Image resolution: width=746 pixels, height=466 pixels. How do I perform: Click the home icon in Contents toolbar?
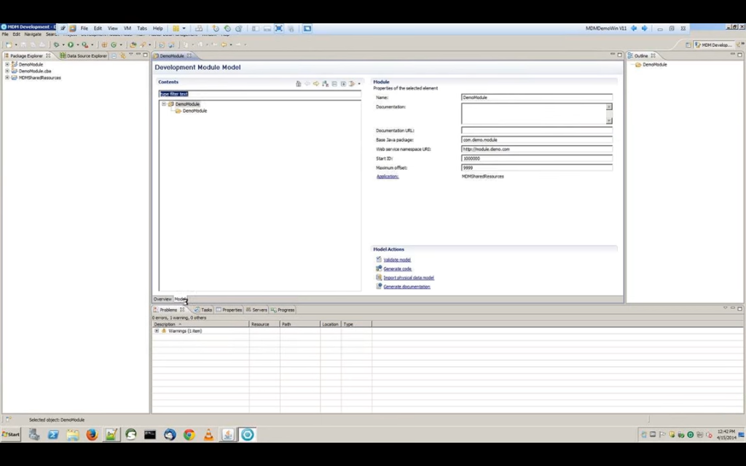[x=298, y=84]
